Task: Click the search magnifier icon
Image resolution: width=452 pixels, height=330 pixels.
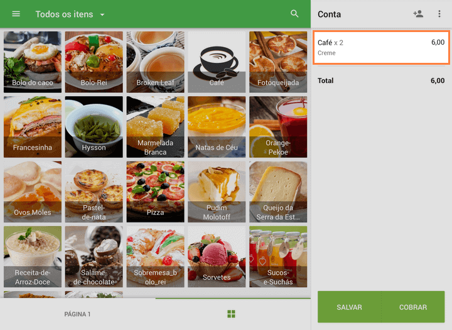Action: click(x=294, y=14)
